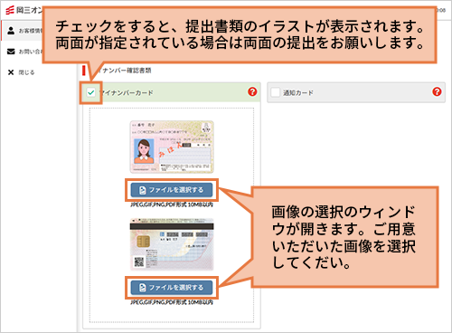Screen dimensions: 452x333
Task: Click the customer info person icon
Action: (x=11, y=31)
